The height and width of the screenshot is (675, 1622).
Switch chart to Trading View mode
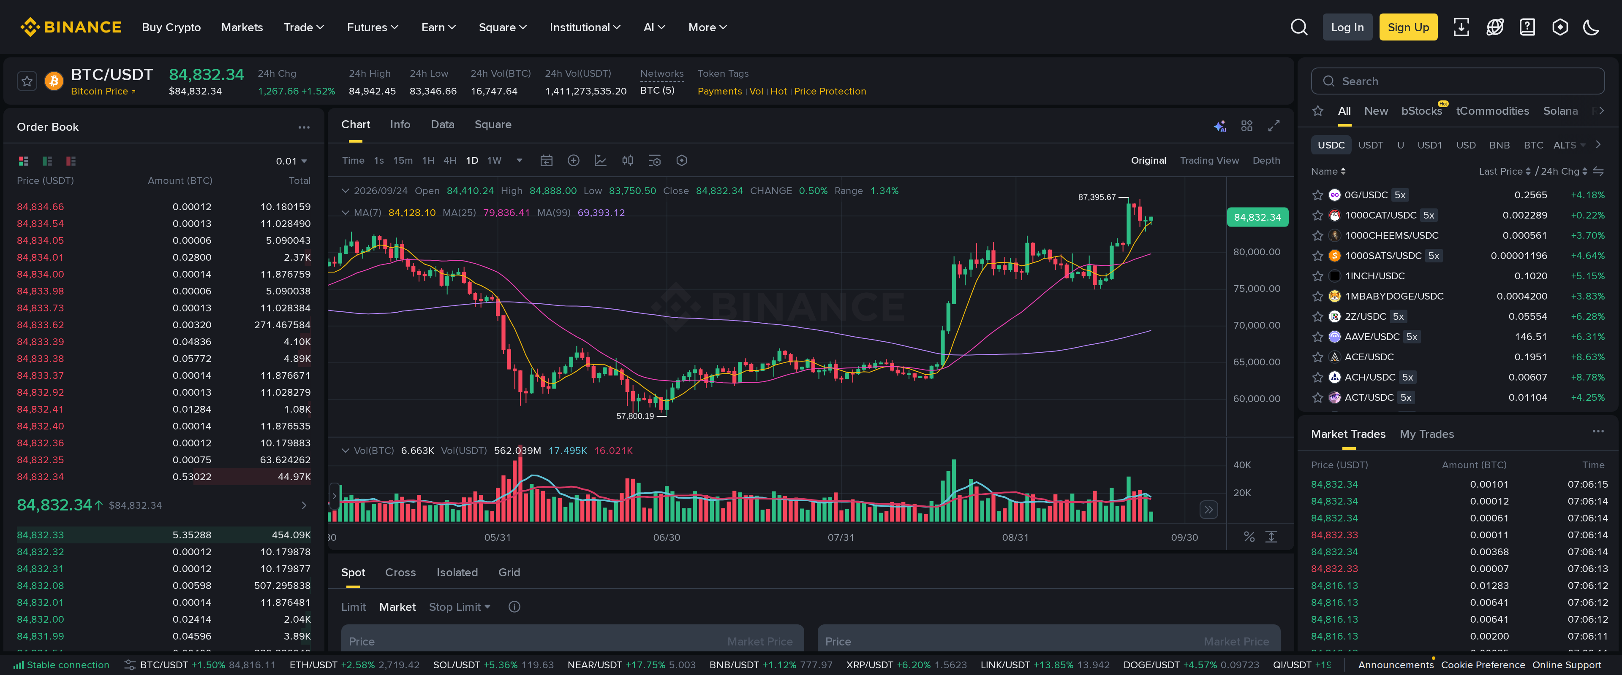pyautogui.click(x=1209, y=160)
